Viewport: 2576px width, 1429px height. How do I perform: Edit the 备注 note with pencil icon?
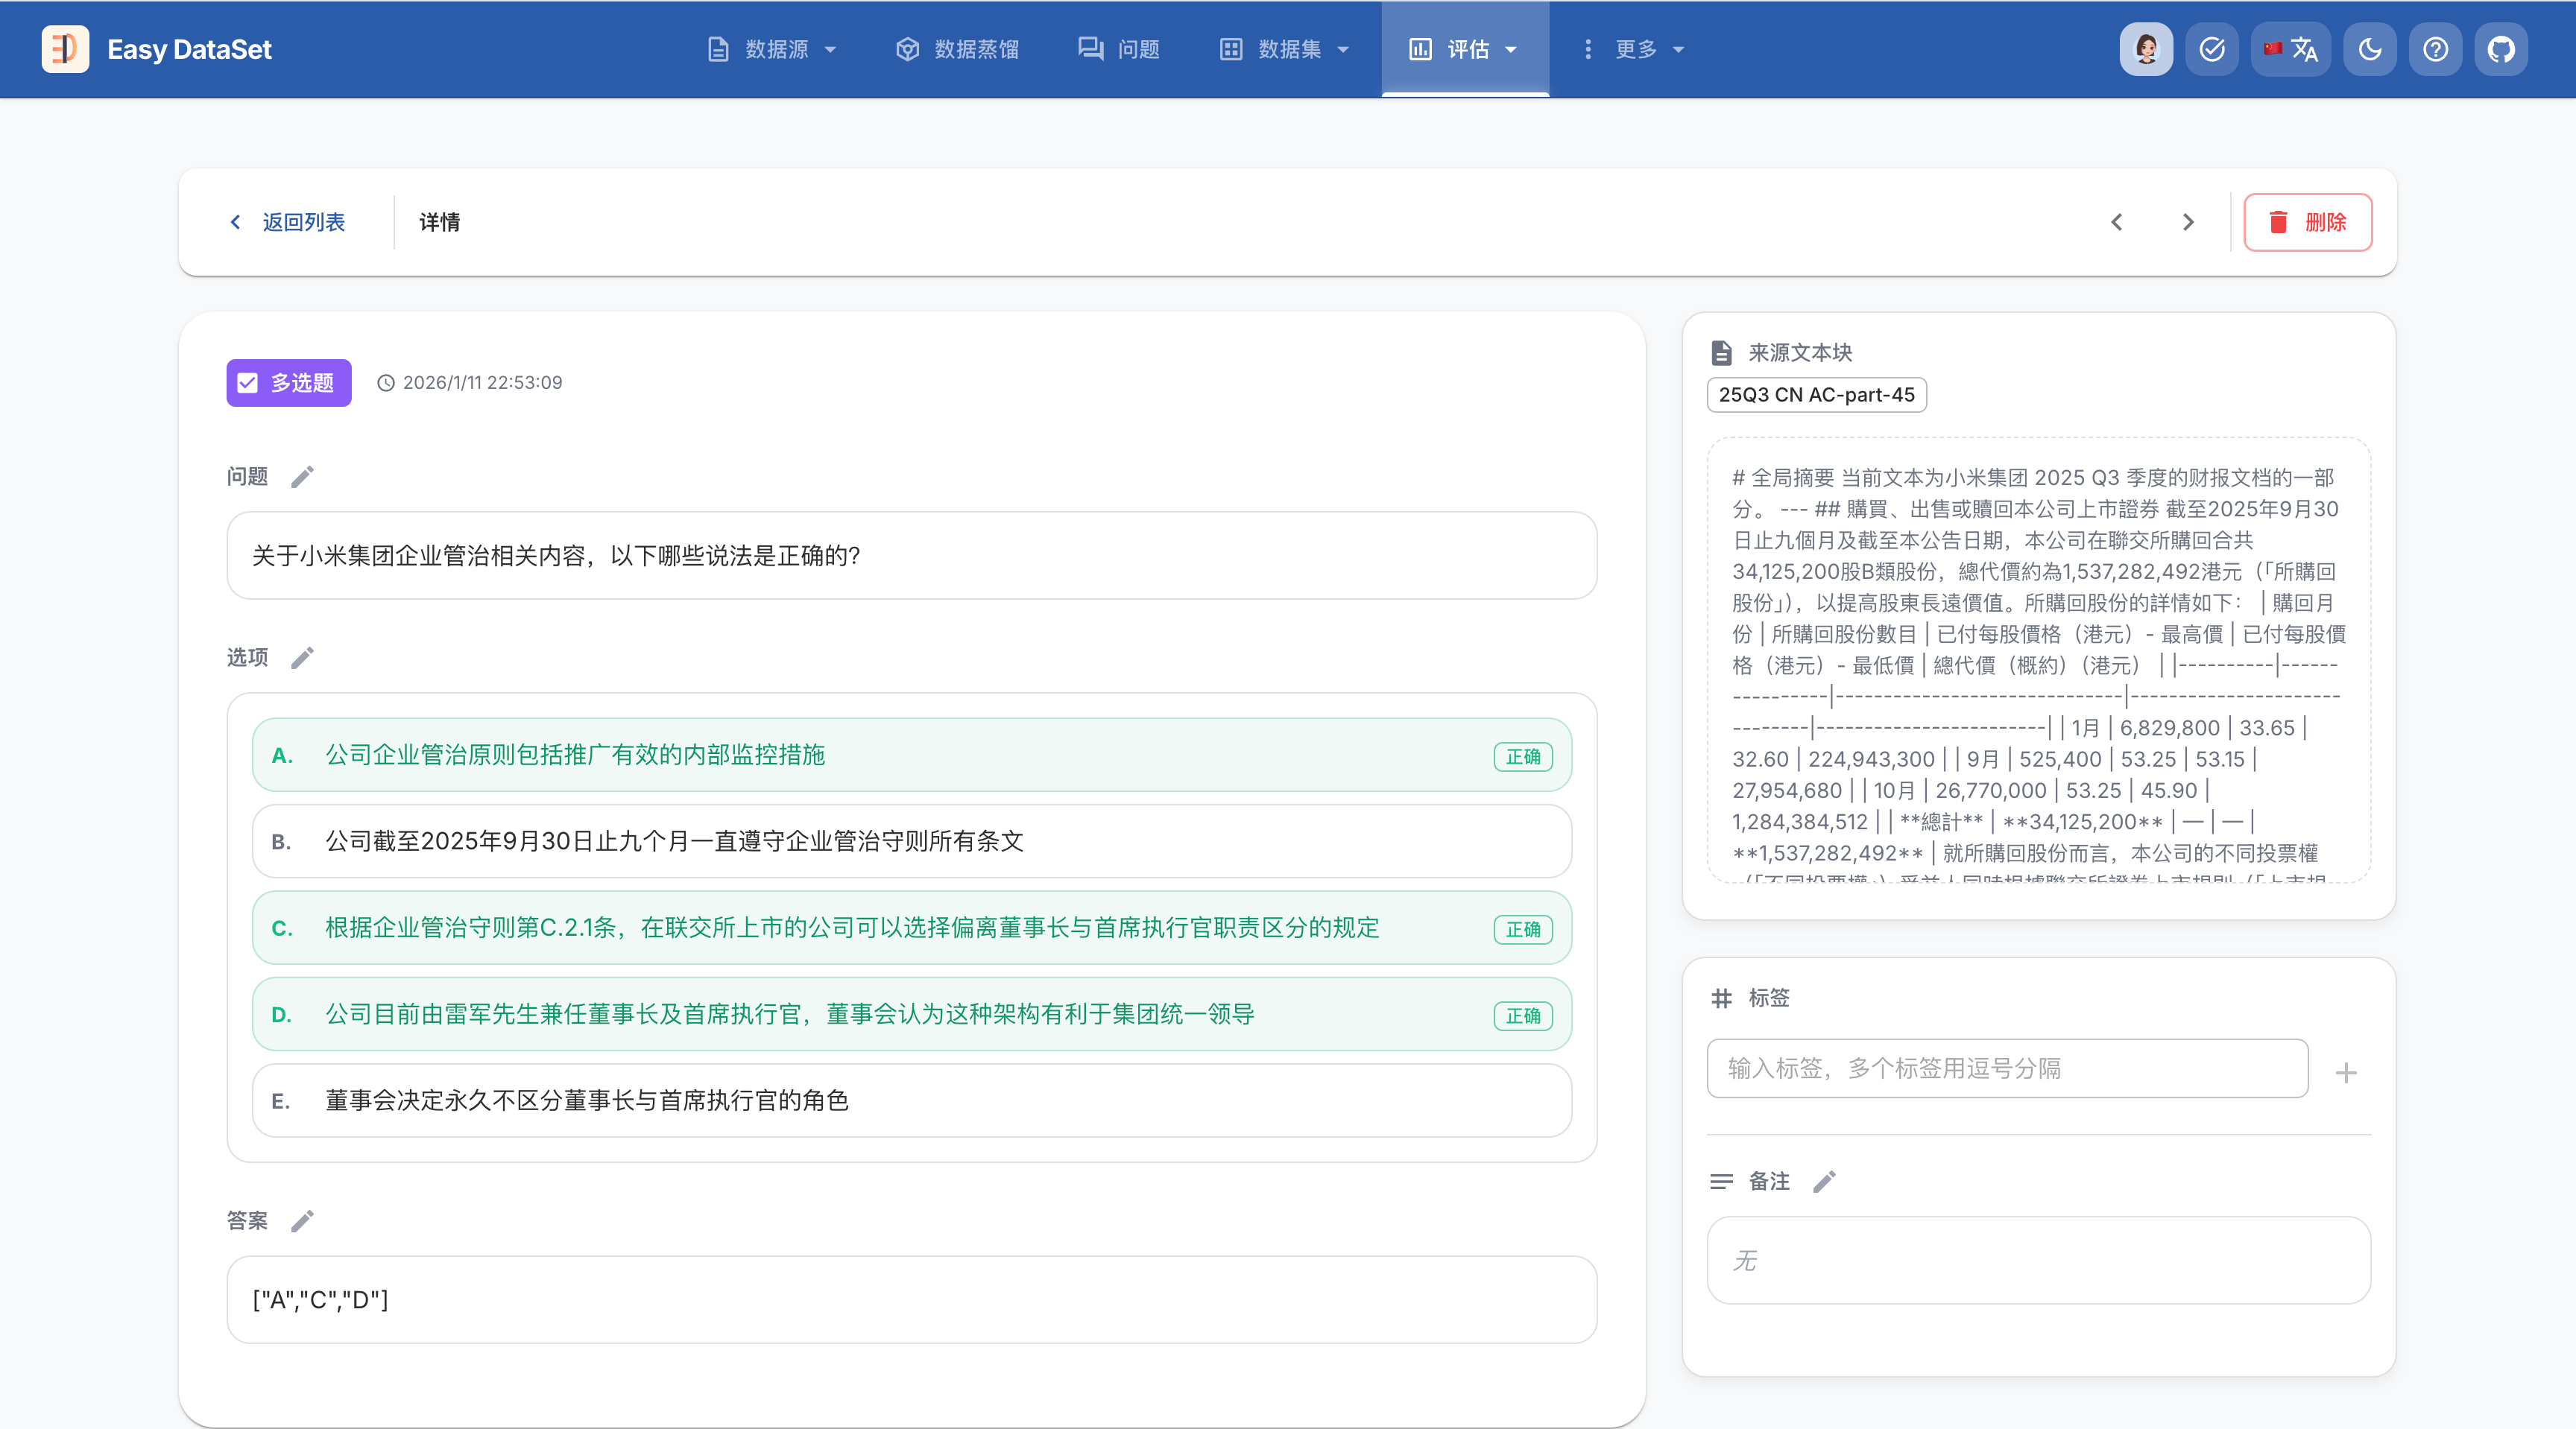point(1824,1182)
